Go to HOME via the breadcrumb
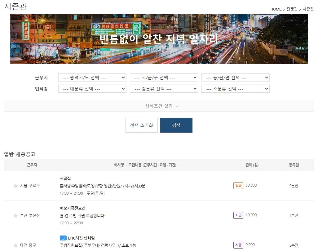318x251 pixels. [276, 9]
